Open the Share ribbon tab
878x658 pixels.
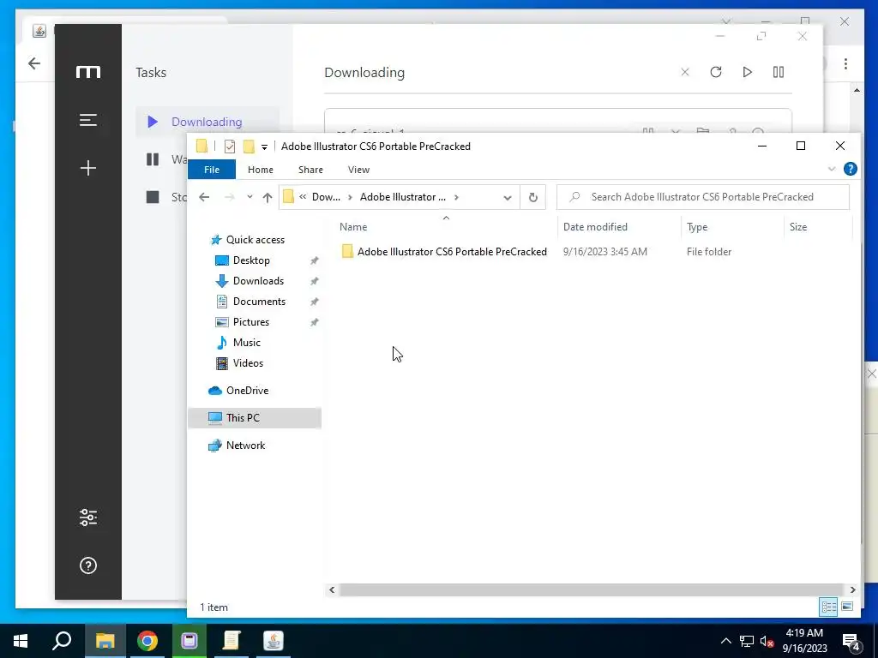310,170
